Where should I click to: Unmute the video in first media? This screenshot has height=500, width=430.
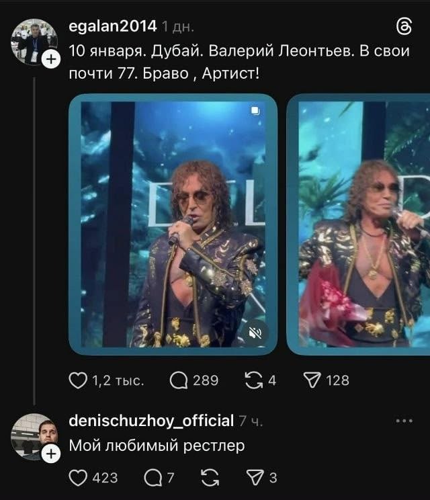(255, 331)
